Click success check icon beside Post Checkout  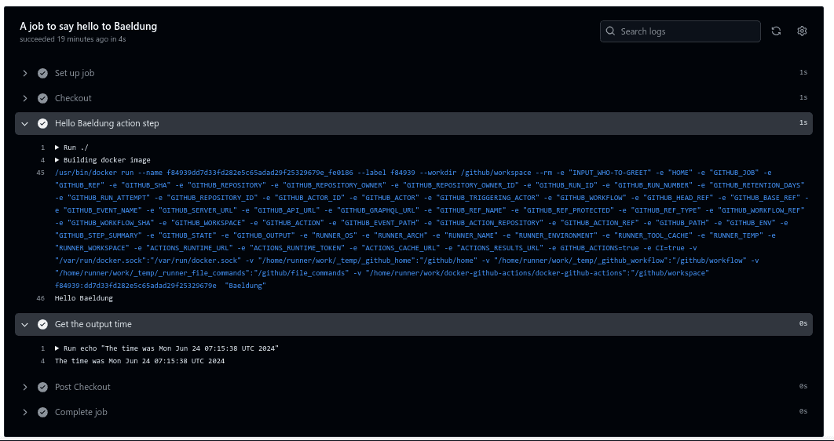[x=42, y=387]
